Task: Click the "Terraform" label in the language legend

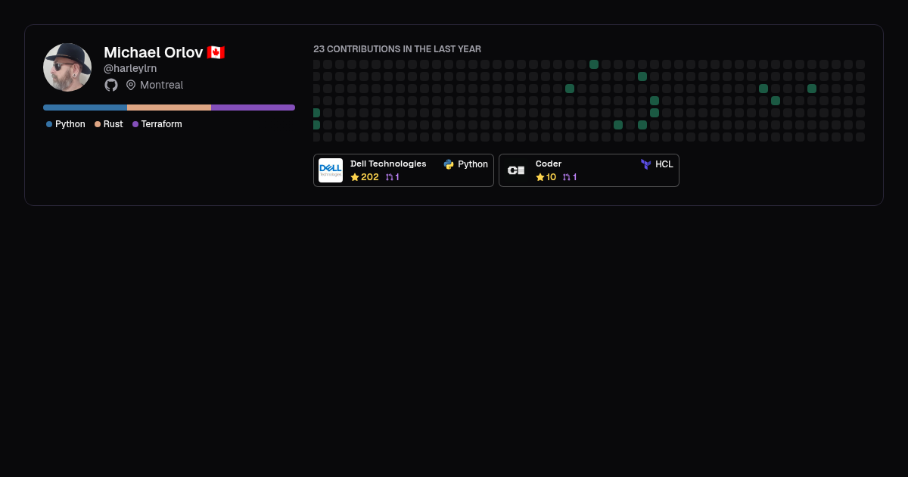Action: tap(162, 124)
